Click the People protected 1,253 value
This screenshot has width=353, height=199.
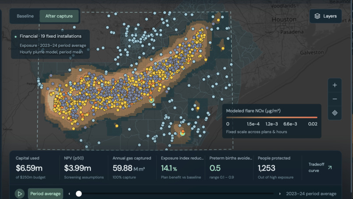(267, 168)
